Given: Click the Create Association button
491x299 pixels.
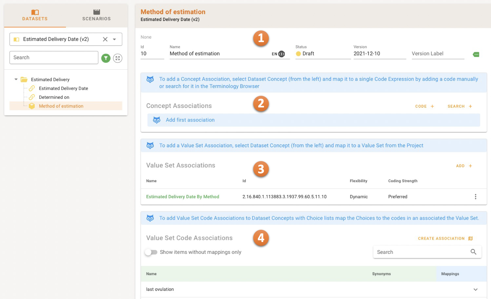Looking at the screenshot, I should point(445,238).
